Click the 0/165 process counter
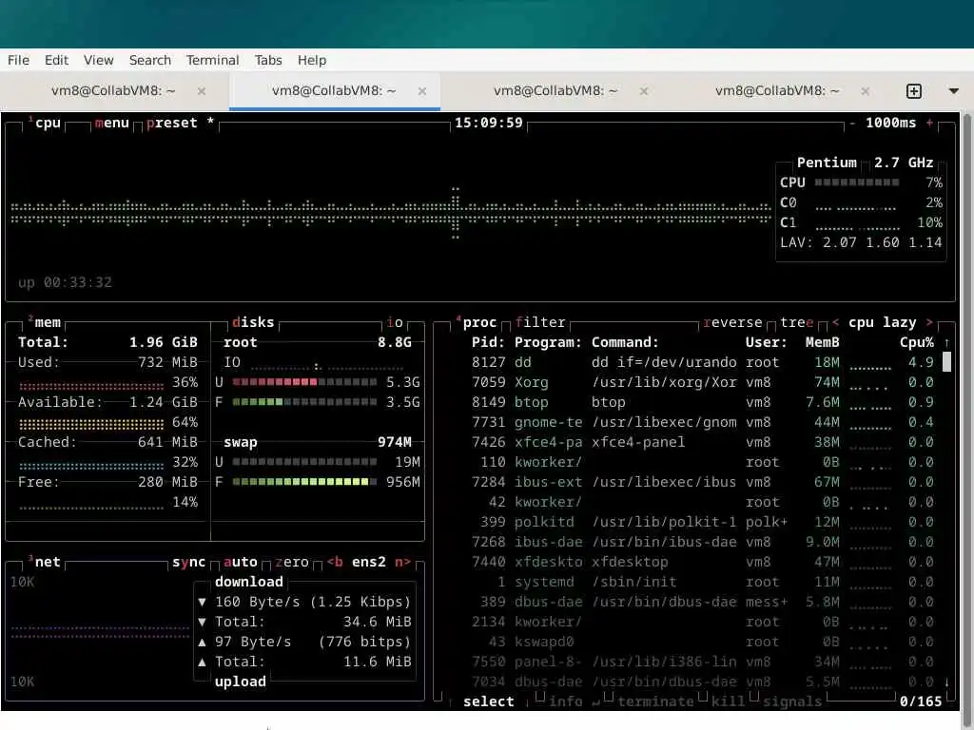The width and height of the screenshot is (974, 730). (921, 701)
